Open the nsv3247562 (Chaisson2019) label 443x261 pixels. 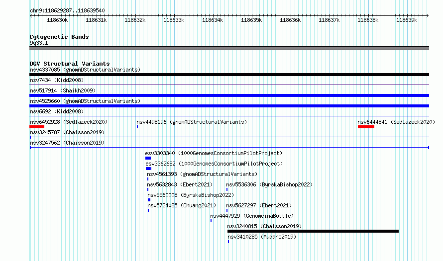pyautogui.click(x=67, y=143)
